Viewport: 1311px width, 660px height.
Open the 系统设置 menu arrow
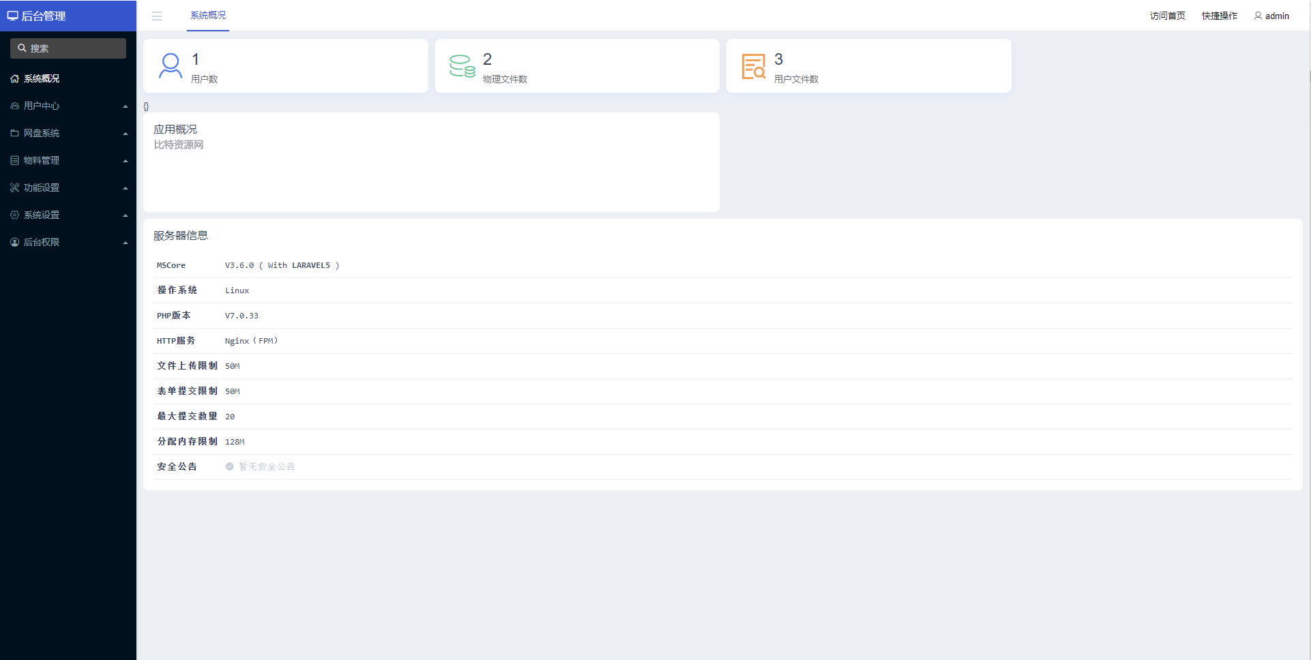[126, 215]
